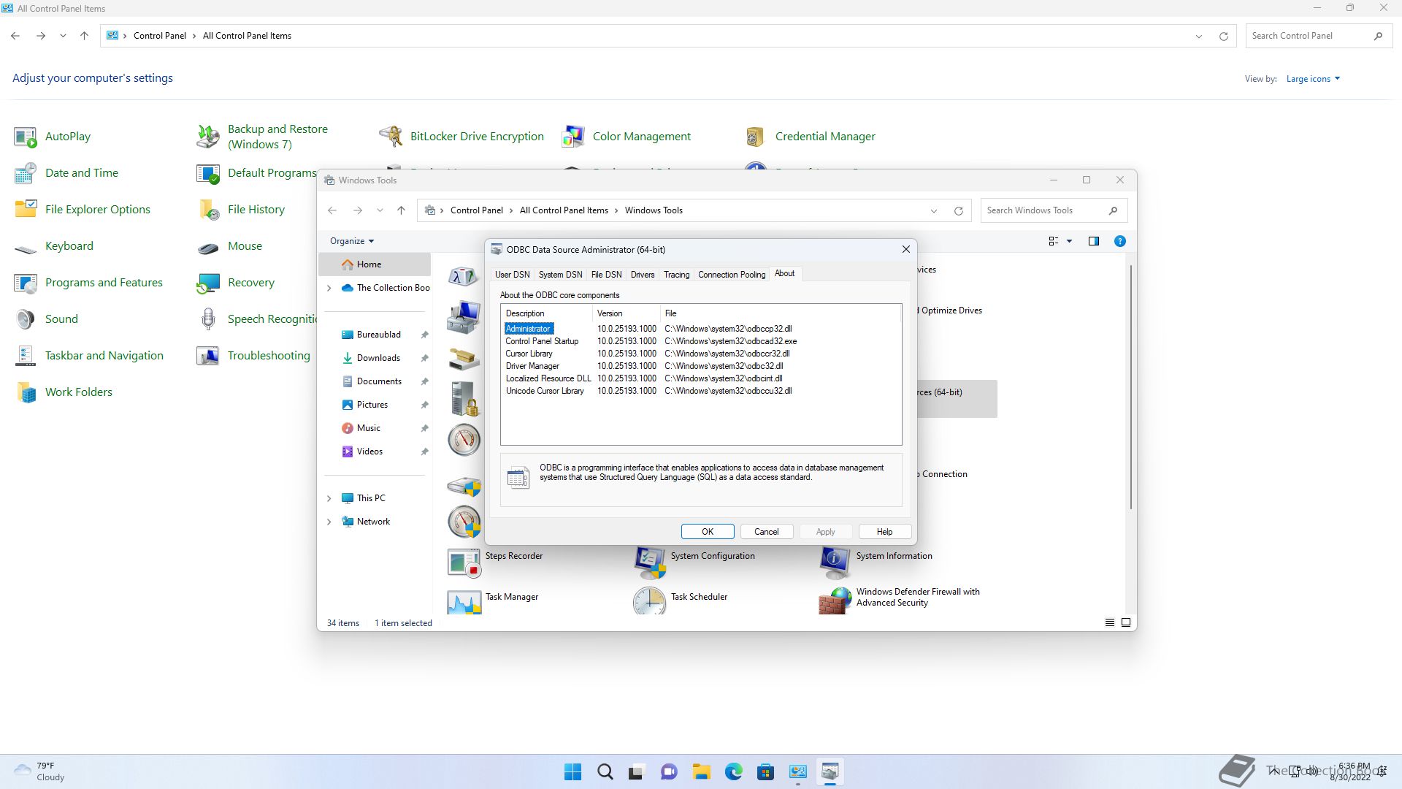Open Windows Defender Firewall icon
The height and width of the screenshot is (789, 1402).
click(x=835, y=601)
